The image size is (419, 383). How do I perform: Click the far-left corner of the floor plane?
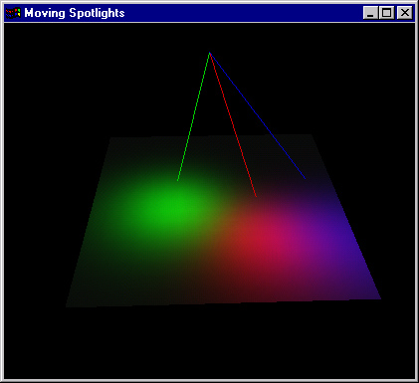[110, 138]
